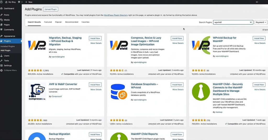Open the Keyword search type dropdown
This screenshot has height=140, width=268.
click(x=261, y=22)
